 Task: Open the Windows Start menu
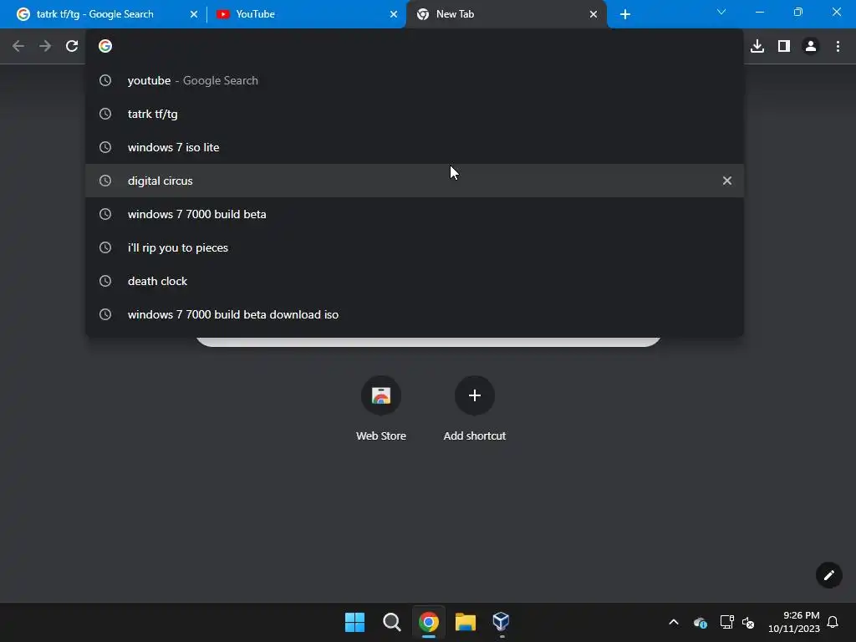coord(354,622)
